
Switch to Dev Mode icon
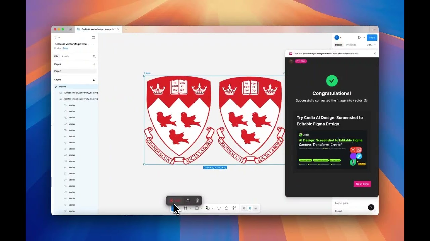coord(256,208)
